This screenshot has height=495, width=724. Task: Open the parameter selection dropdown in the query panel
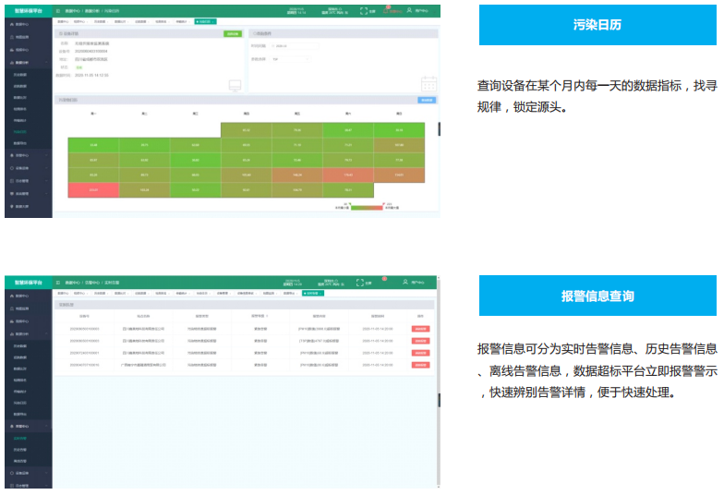coord(287,58)
